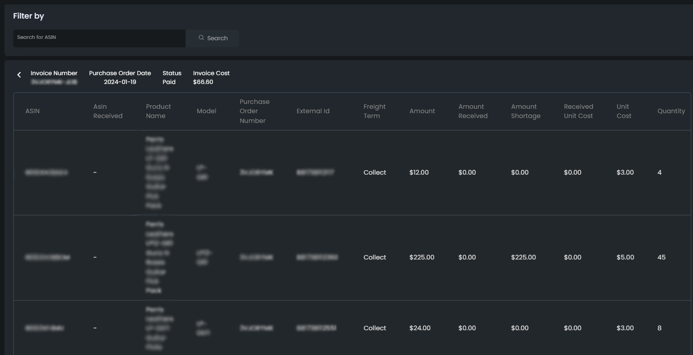Image resolution: width=693 pixels, height=355 pixels.
Task: Click the External Id column header
Action: point(313,111)
